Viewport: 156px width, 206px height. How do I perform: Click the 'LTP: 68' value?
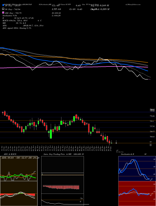56,9
